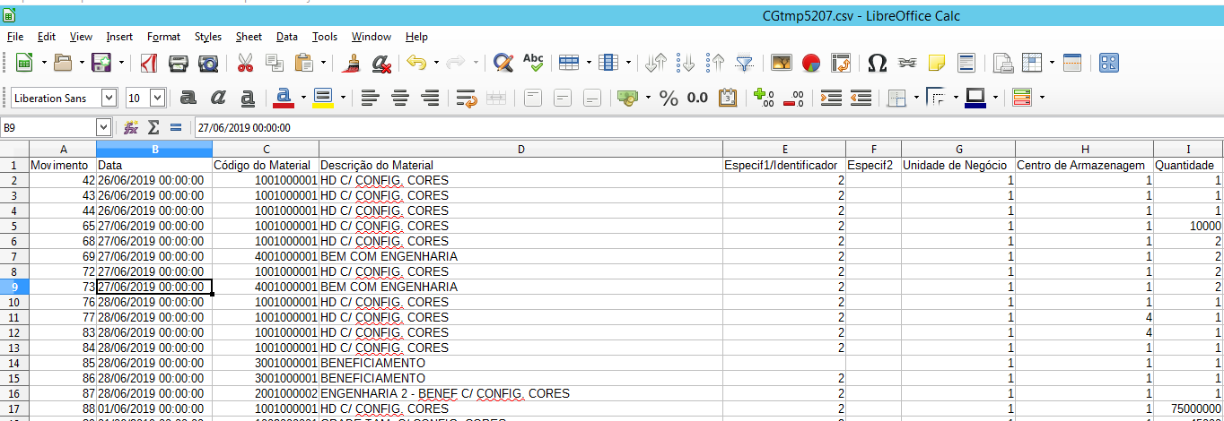This screenshot has width=1224, height=421.
Task: Toggle the AutoFilter funnel
Action: pos(745,63)
